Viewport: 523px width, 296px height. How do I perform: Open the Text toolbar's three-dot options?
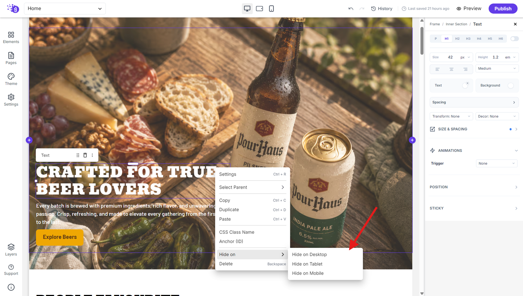coord(92,155)
